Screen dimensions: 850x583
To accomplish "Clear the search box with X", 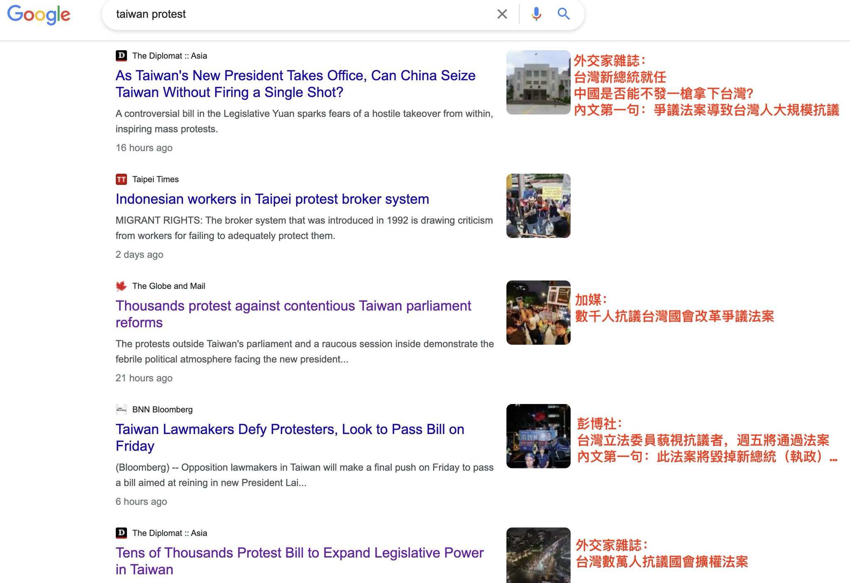I will tap(502, 14).
